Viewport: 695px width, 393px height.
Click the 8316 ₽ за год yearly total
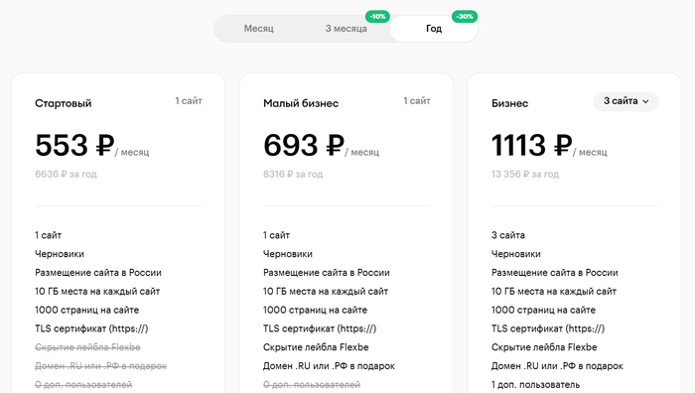(293, 174)
